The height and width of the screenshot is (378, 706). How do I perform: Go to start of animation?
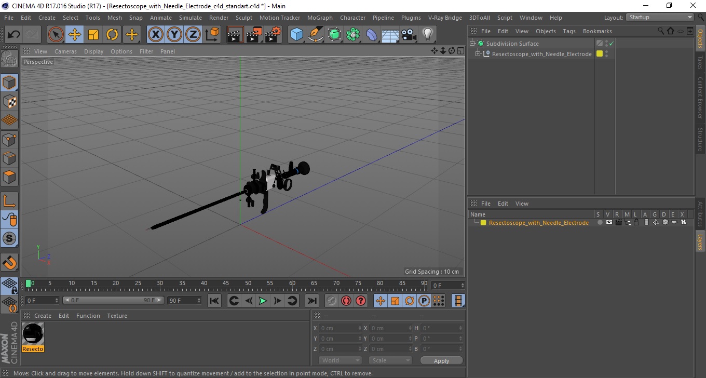[x=214, y=301]
